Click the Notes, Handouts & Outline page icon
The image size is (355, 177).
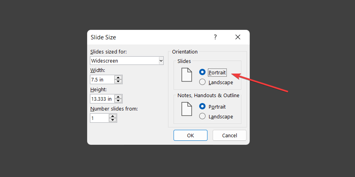pos(186,109)
